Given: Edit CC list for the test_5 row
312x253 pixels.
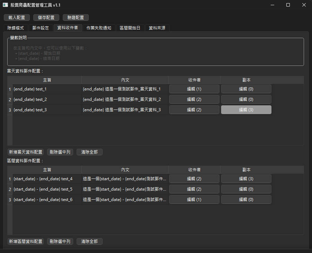Looking at the screenshot, I should [x=246, y=189].
